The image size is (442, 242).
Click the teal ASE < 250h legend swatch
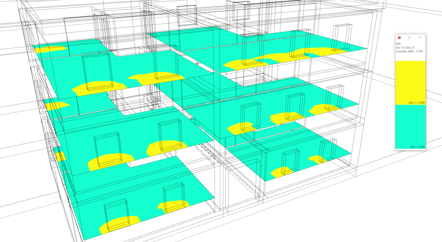[410, 127]
